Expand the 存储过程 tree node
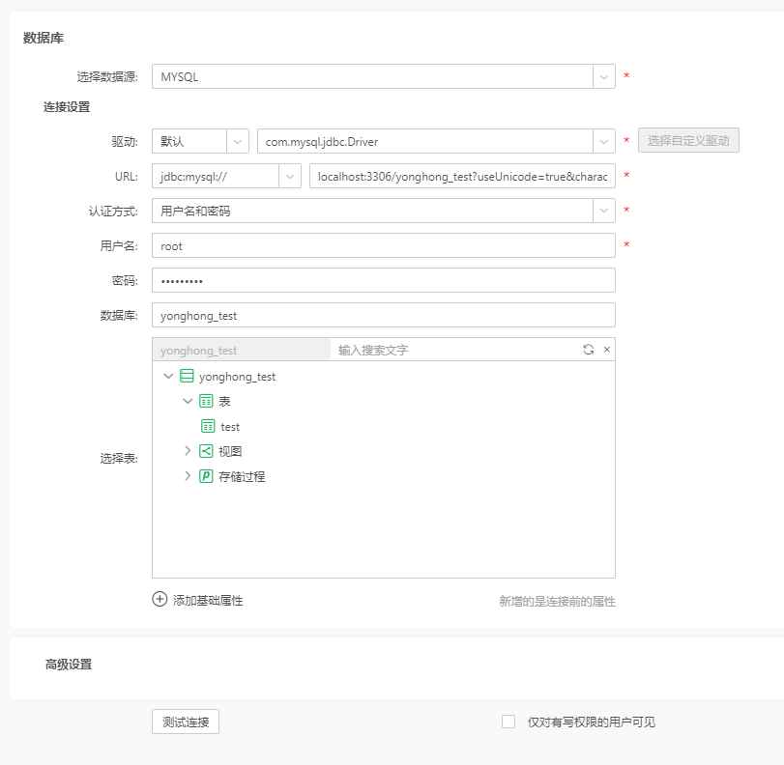This screenshot has height=765, width=784. 188,476
